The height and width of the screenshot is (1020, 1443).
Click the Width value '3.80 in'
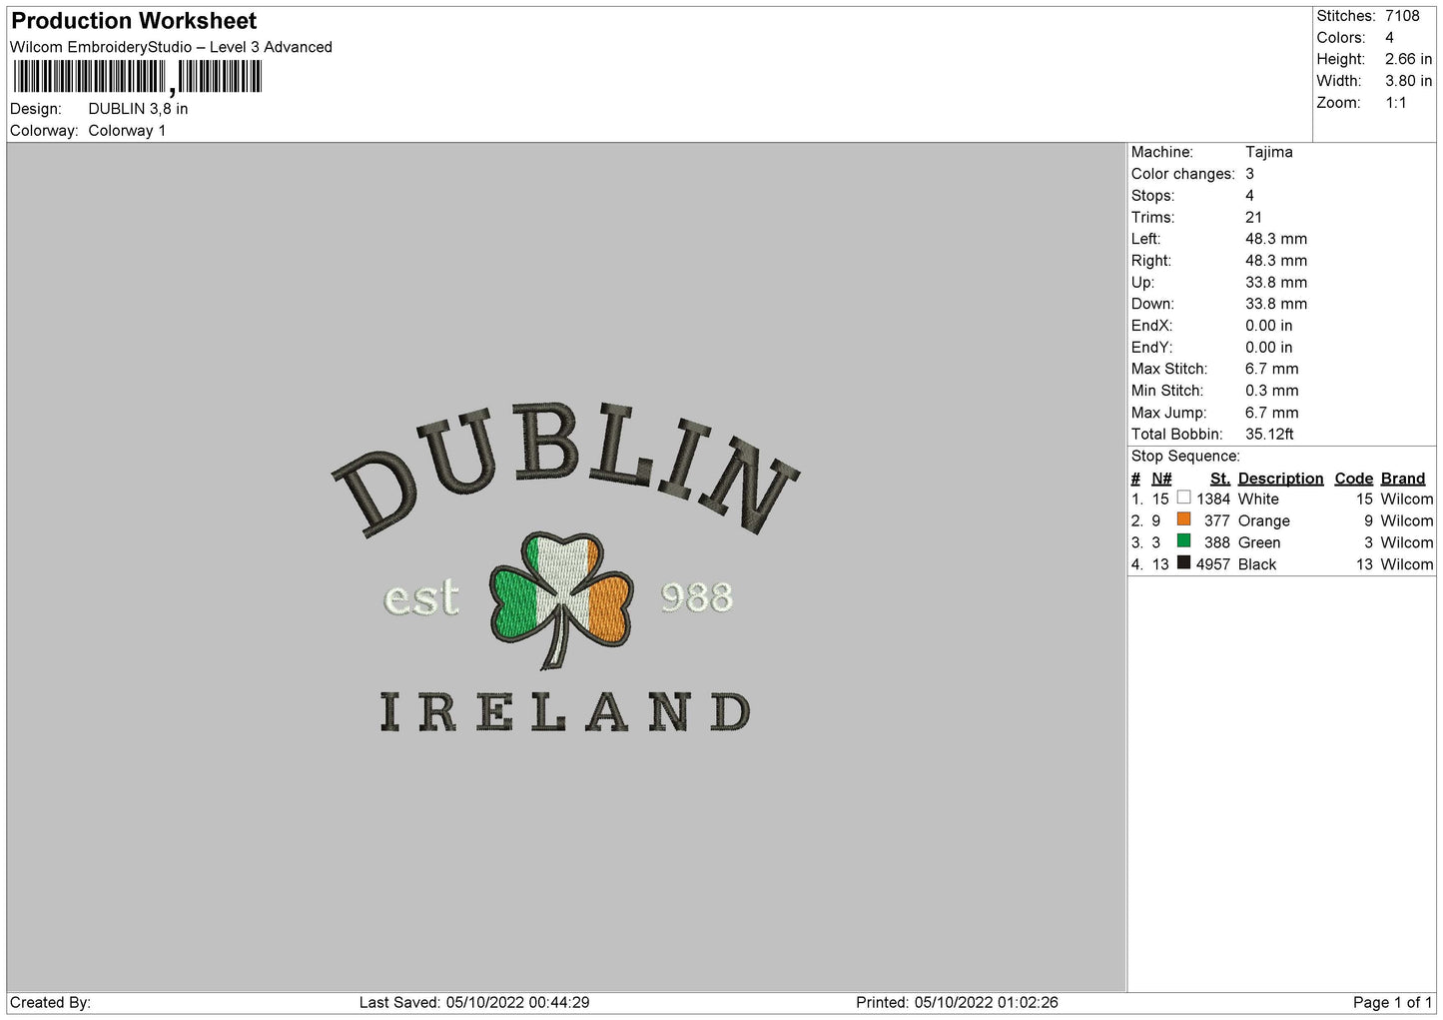[1408, 81]
